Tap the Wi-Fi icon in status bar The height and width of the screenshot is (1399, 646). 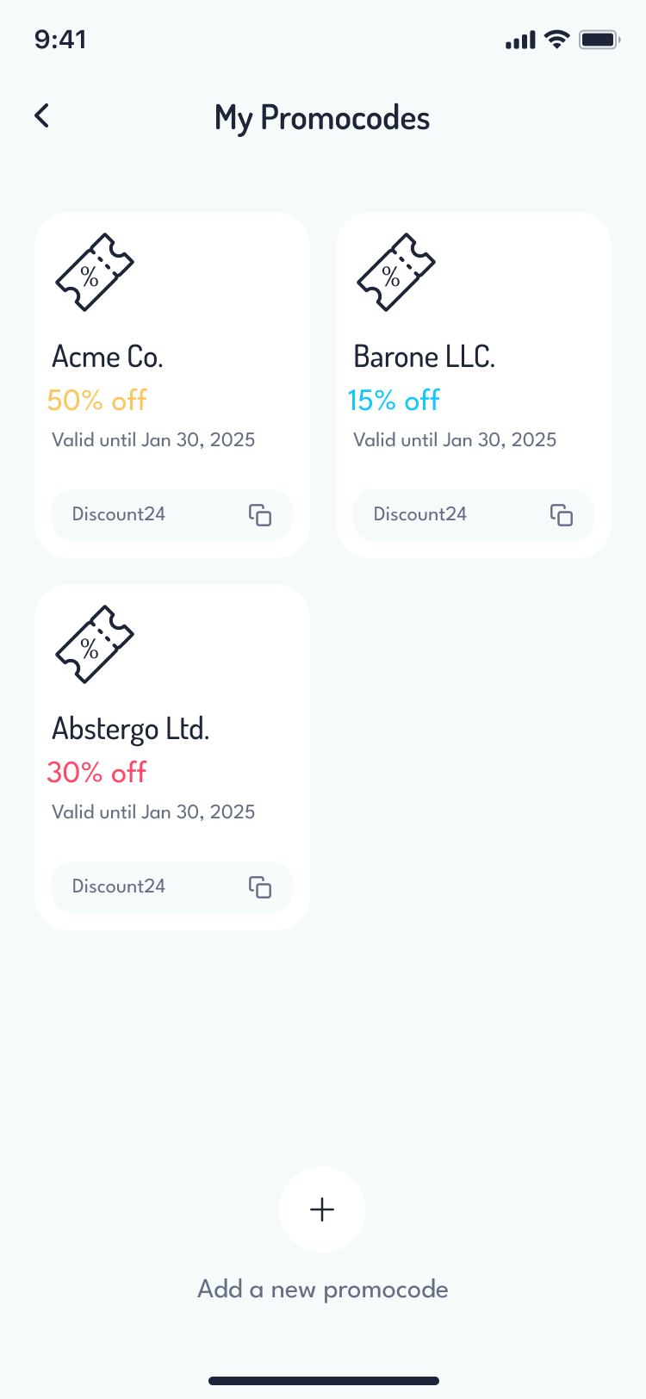(557, 40)
